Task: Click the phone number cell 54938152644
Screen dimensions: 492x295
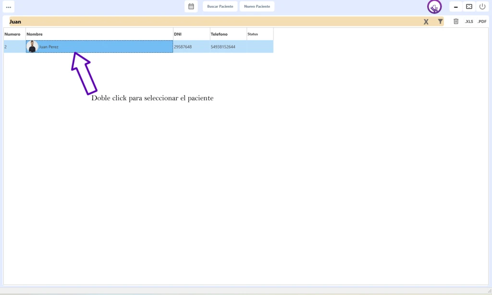Action: (223, 47)
